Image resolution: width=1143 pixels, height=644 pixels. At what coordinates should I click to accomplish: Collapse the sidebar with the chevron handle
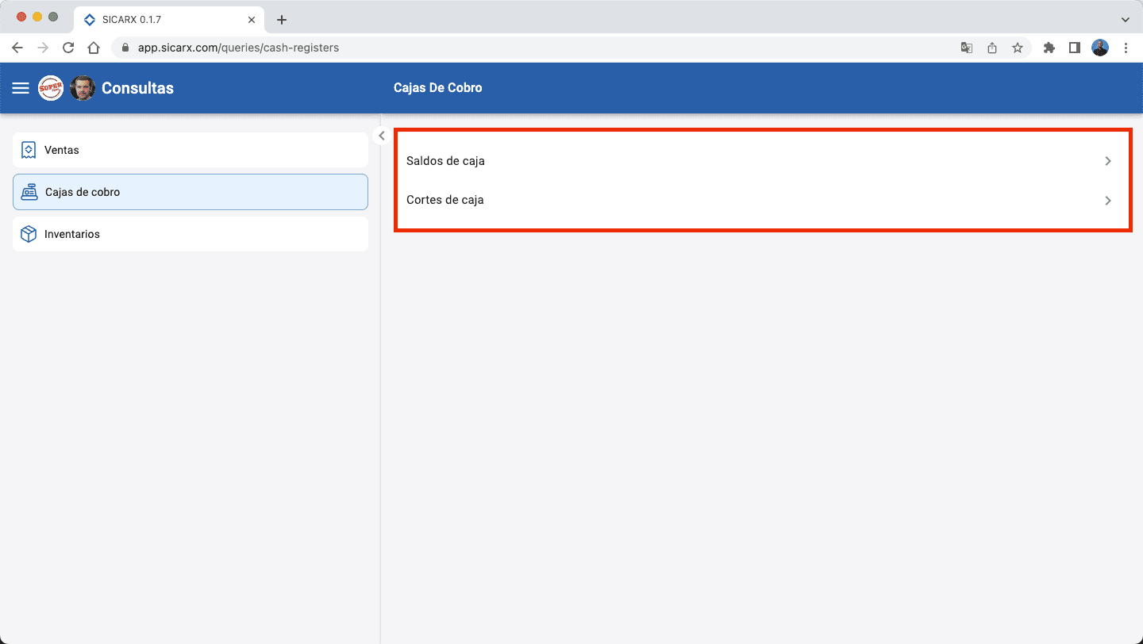coord(382,136)
